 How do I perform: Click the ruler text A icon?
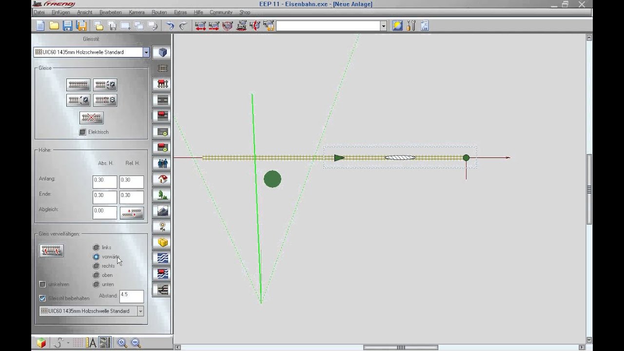pos(92,343)
